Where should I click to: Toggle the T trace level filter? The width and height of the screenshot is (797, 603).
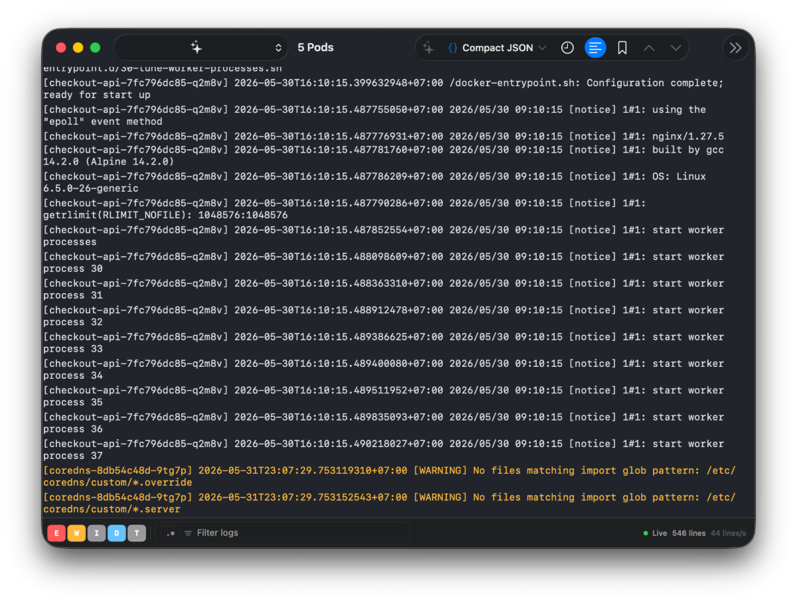click(137, 533)
